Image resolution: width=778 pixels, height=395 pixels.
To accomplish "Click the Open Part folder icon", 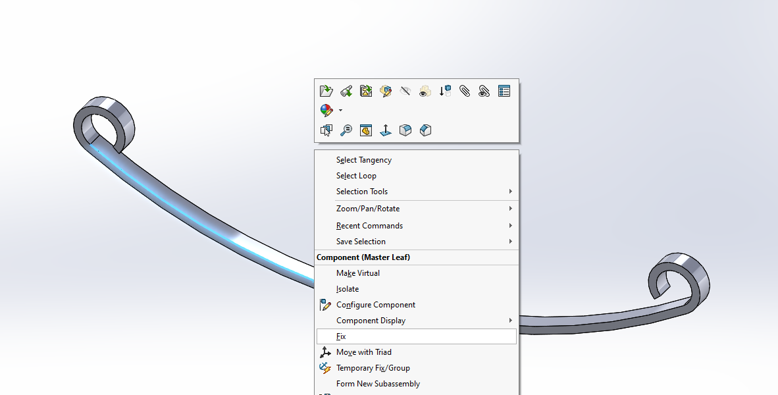I will (326, 92).
